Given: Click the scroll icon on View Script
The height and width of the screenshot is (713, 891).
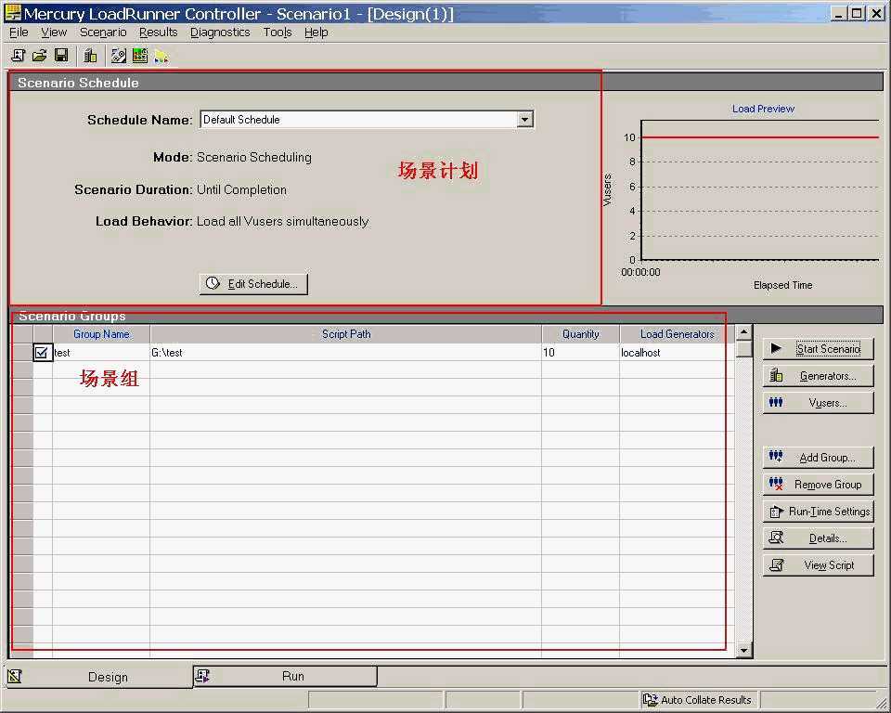Looking at the screenshot, I should click(x=776, y=564).
